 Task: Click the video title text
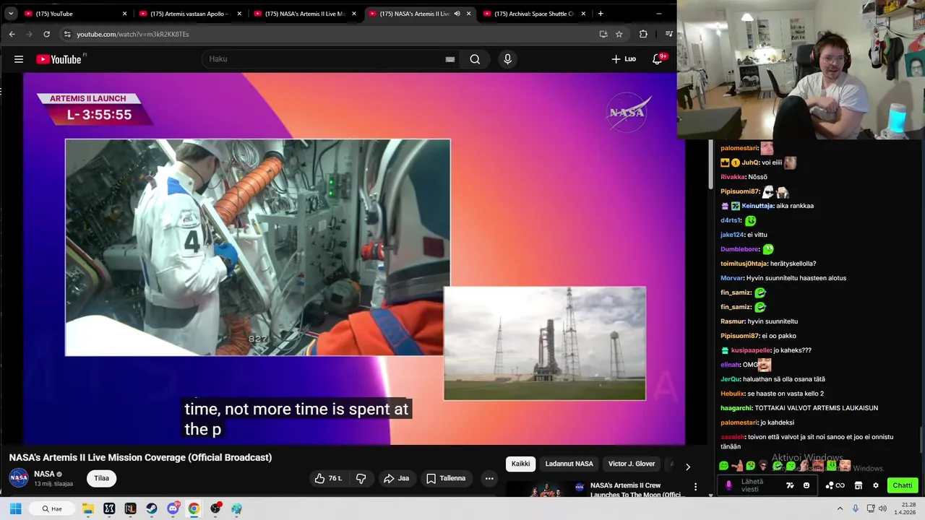(x=140, y=457)
